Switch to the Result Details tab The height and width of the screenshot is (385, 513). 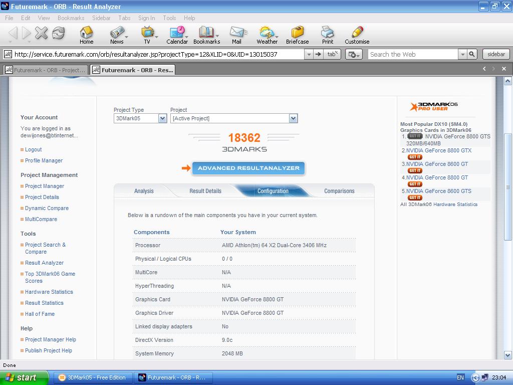205,191
